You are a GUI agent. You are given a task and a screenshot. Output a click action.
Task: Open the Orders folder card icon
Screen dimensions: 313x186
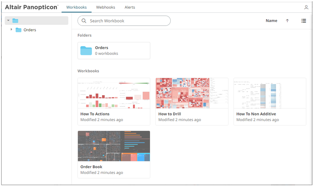click(86, 51)
